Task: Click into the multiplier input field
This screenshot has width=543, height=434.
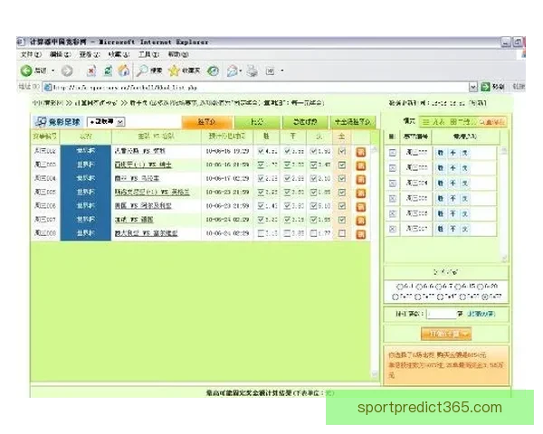Action: [x=442, y=315]
